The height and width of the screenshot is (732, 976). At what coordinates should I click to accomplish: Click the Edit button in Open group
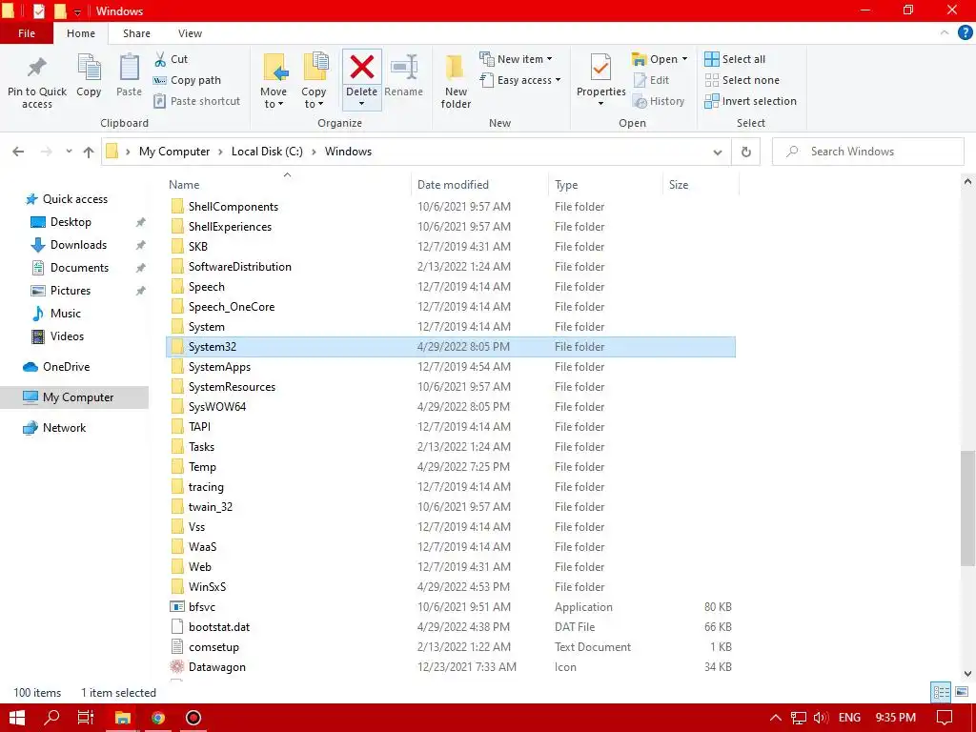(x=651, y=80)
